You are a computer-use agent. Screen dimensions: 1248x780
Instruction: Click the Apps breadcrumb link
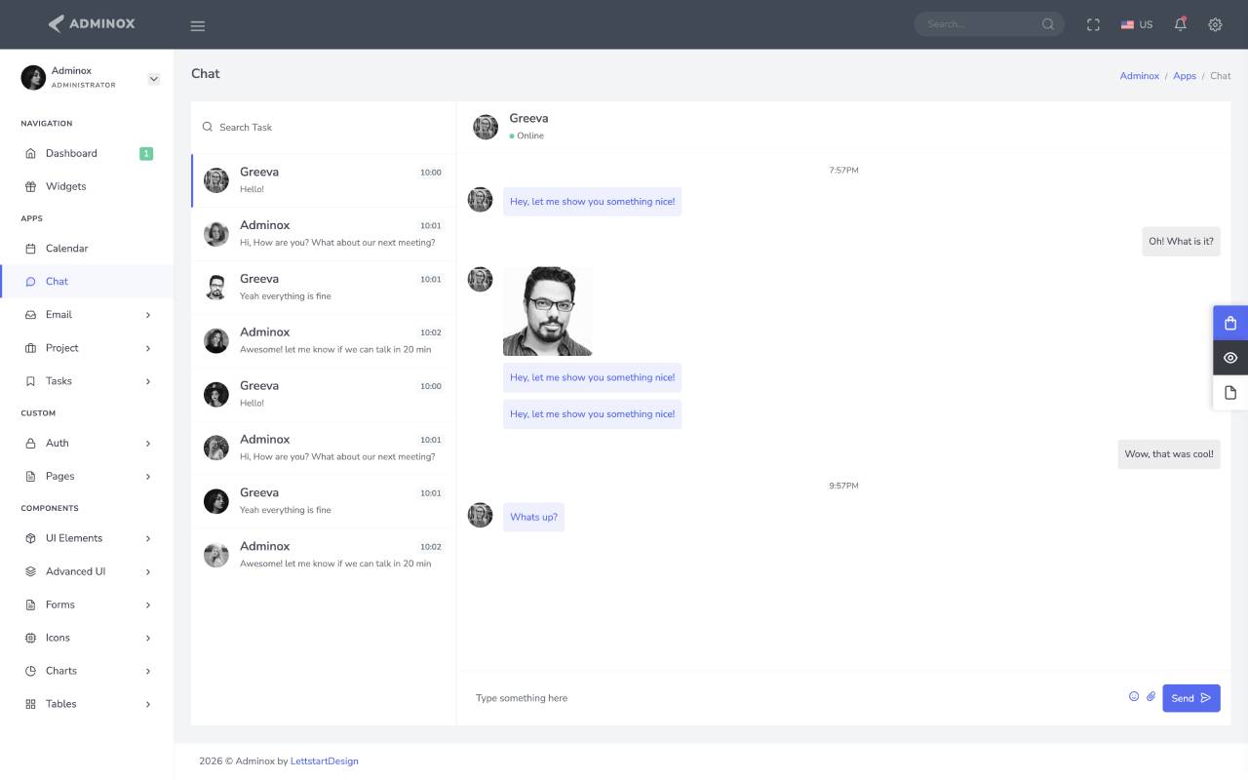tap(1185, 76)
